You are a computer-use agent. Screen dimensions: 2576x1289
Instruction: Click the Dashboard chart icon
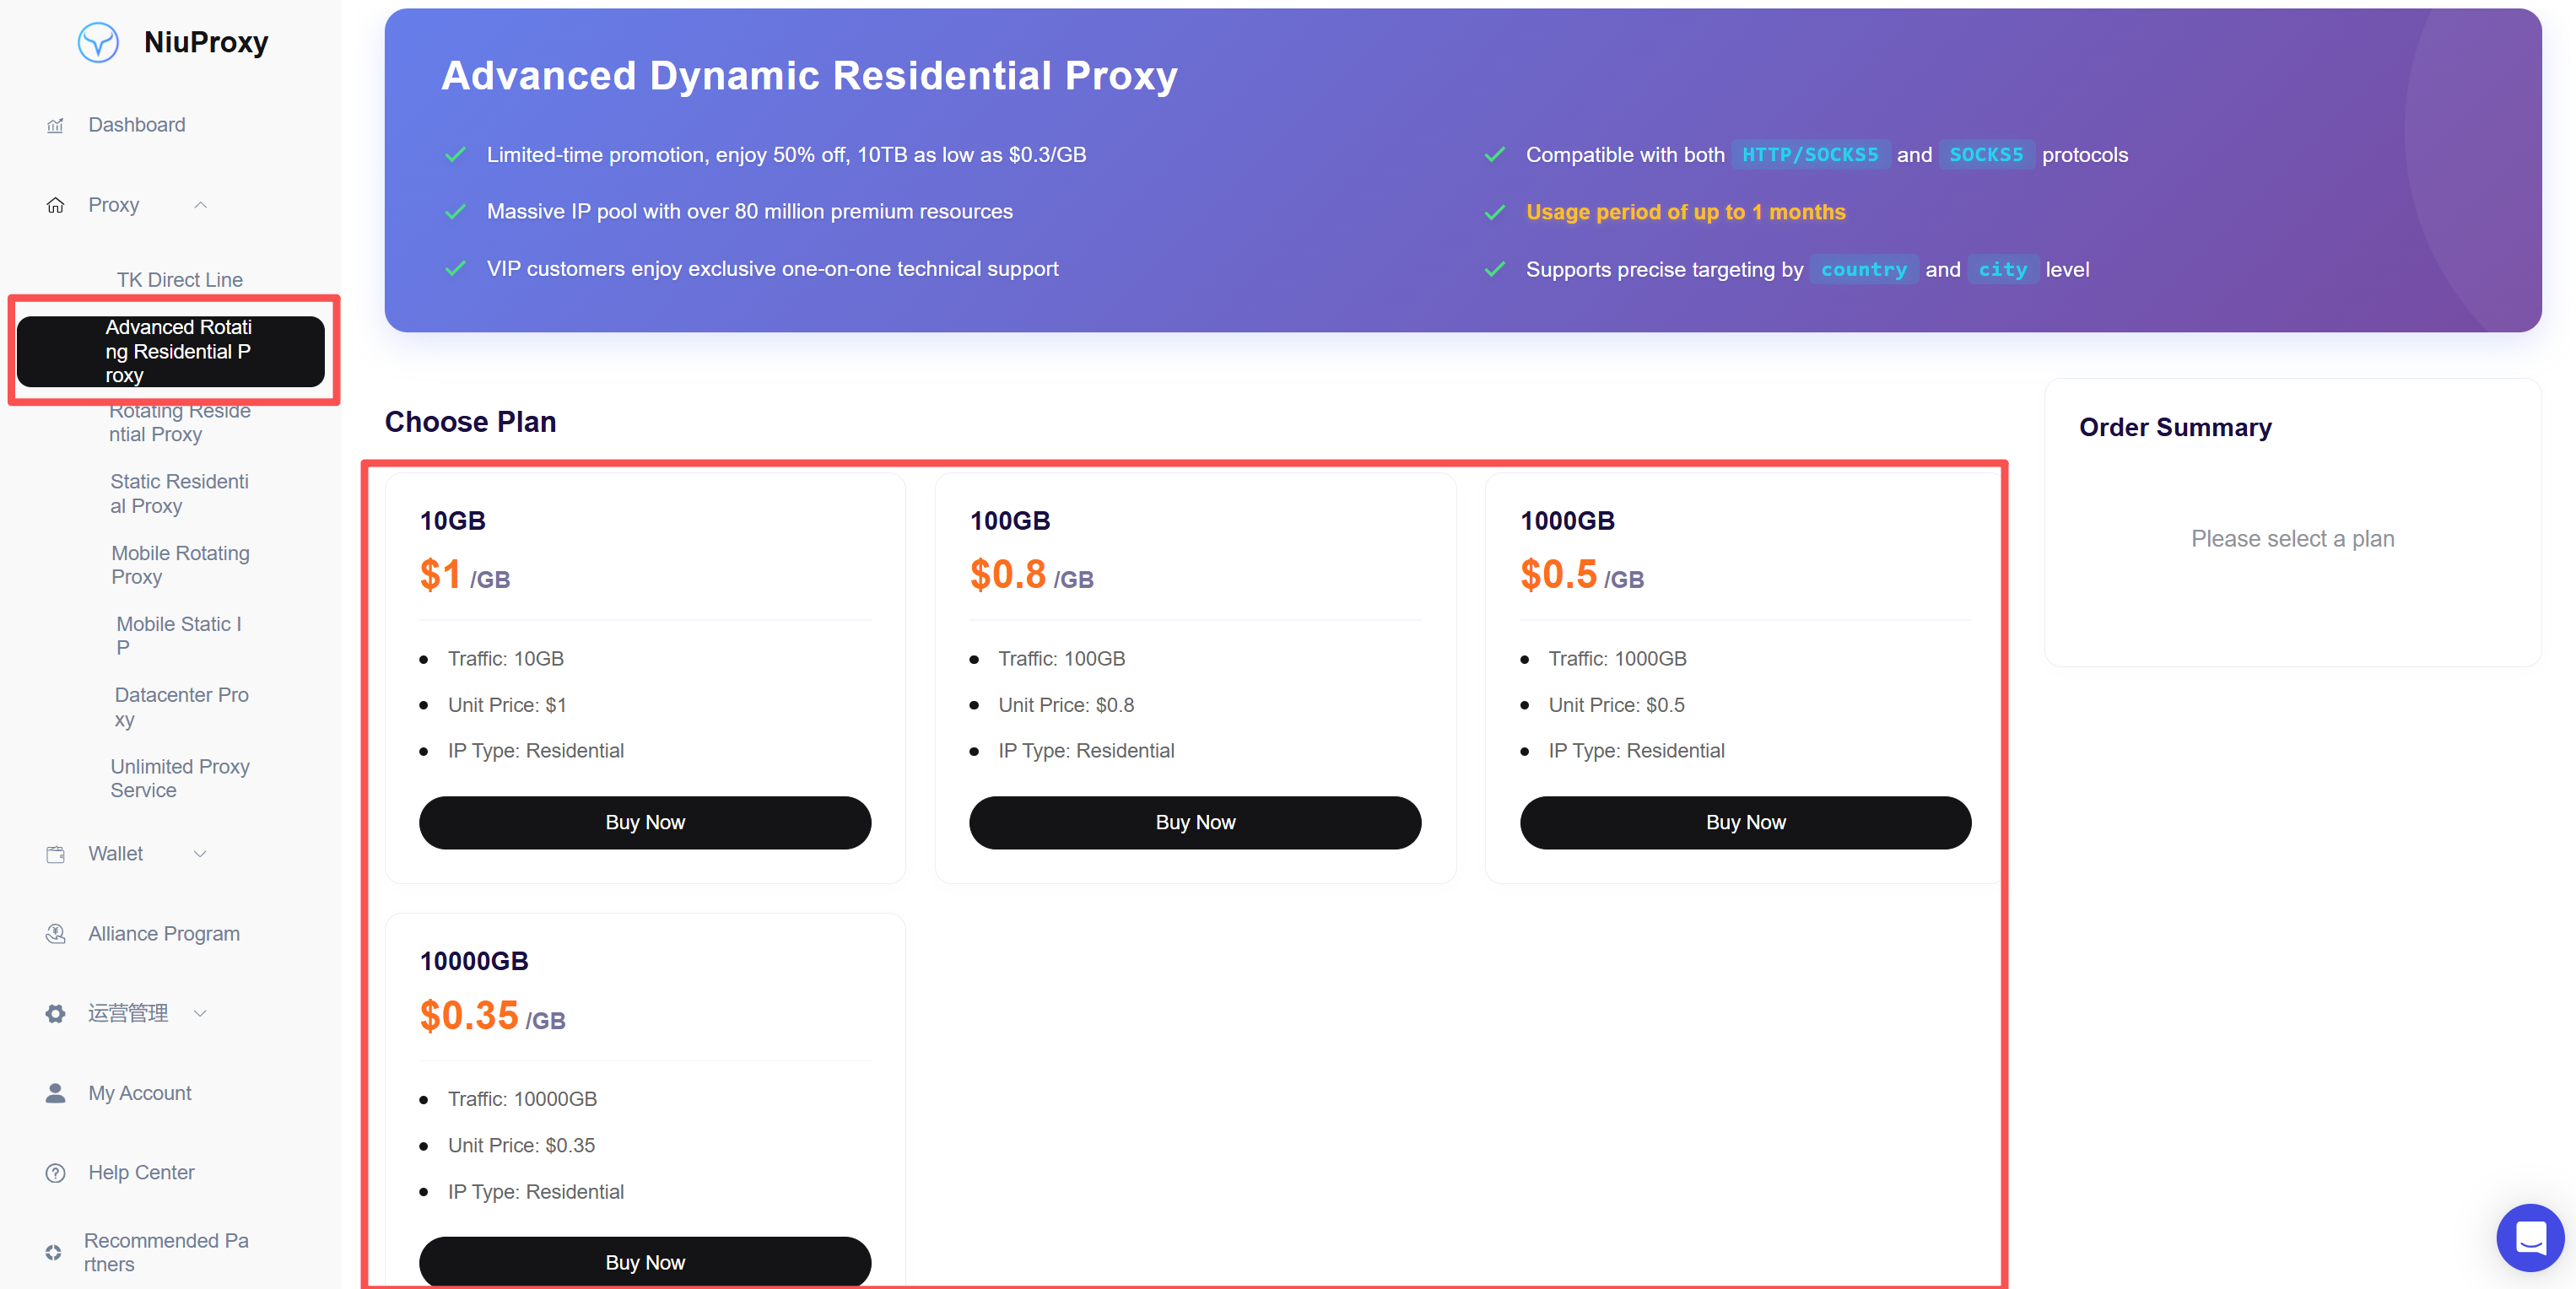tap(55, 125)
